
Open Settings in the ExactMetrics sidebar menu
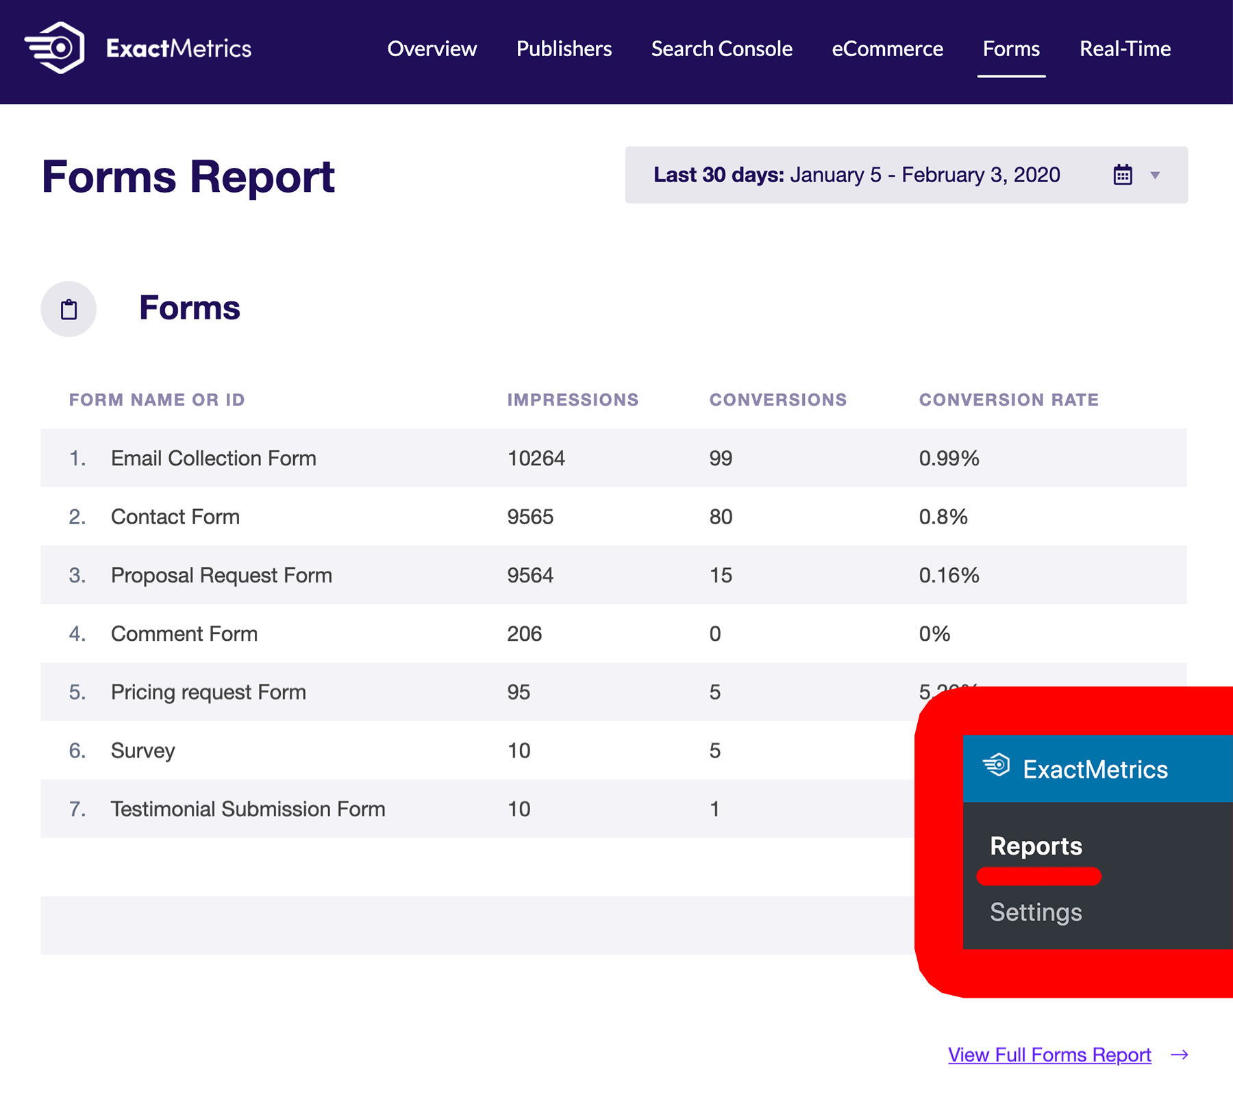point(1036,912)
